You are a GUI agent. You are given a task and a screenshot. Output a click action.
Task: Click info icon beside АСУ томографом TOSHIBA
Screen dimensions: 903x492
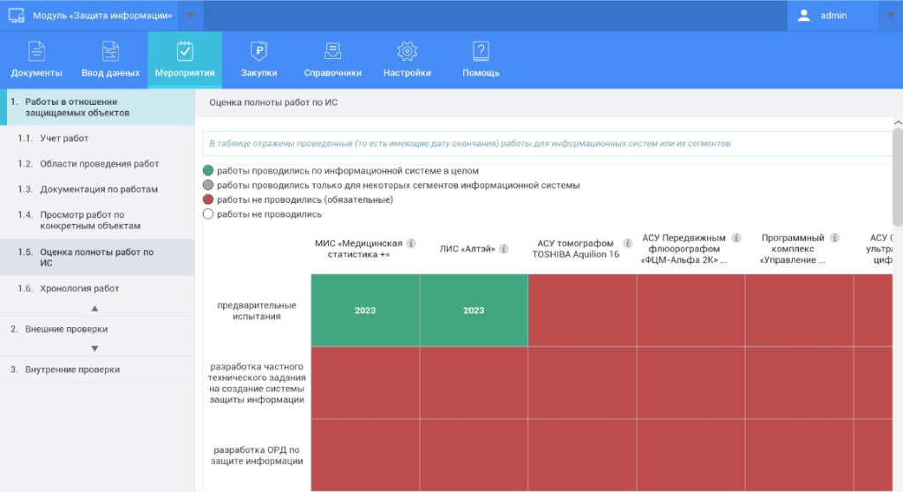coord(628,243)
